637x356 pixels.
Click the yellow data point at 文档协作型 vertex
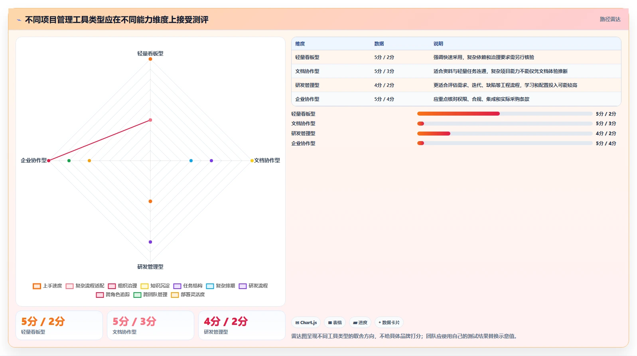(x=252, y=161)
